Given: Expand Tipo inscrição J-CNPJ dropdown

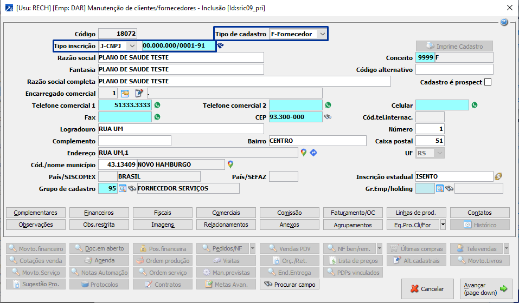Looking at the screenshot, I should 132,46.
